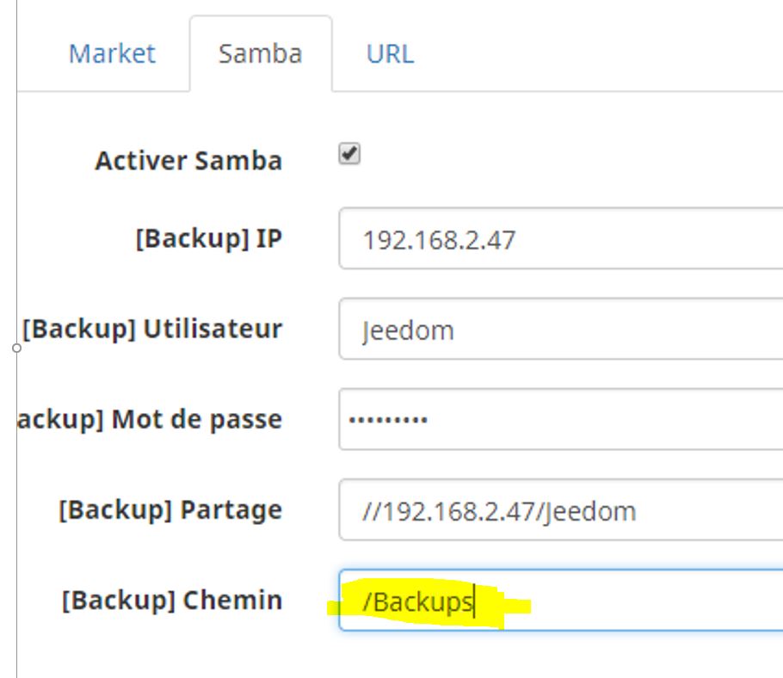Click the [Backup] IP label
The width and height of the screenshot is (783, 678).
point(208,238)
